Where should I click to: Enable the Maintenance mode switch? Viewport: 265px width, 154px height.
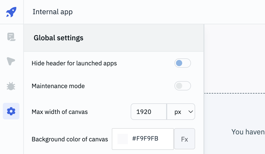point(182,86)
